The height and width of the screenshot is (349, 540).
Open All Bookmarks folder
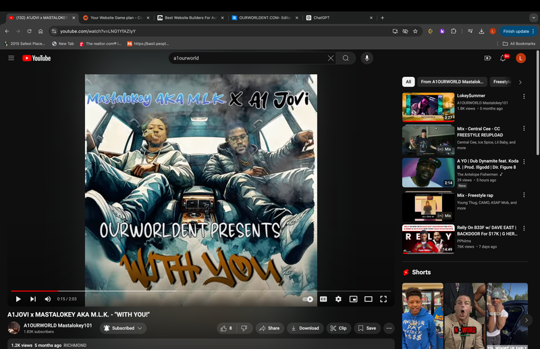(519, 44)
